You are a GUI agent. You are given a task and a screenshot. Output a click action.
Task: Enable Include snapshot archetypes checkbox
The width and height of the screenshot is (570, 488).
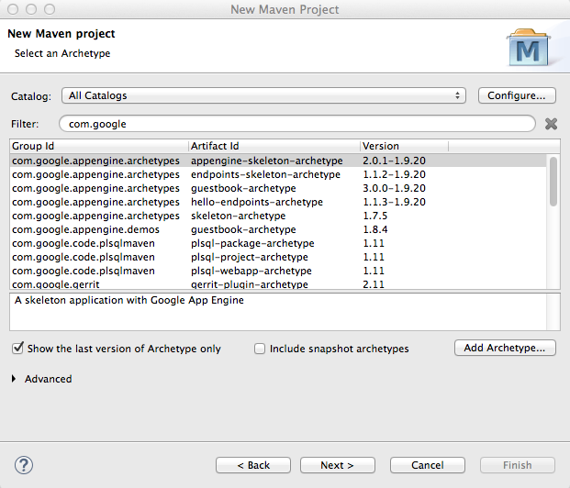coord(260,349)
